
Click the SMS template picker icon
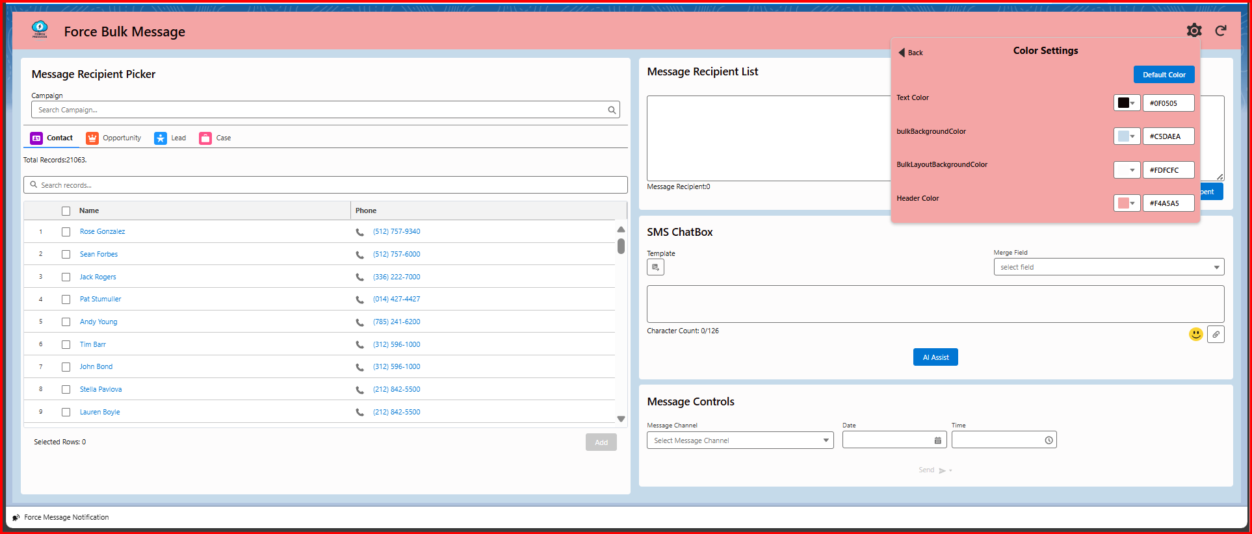point(655,267)
